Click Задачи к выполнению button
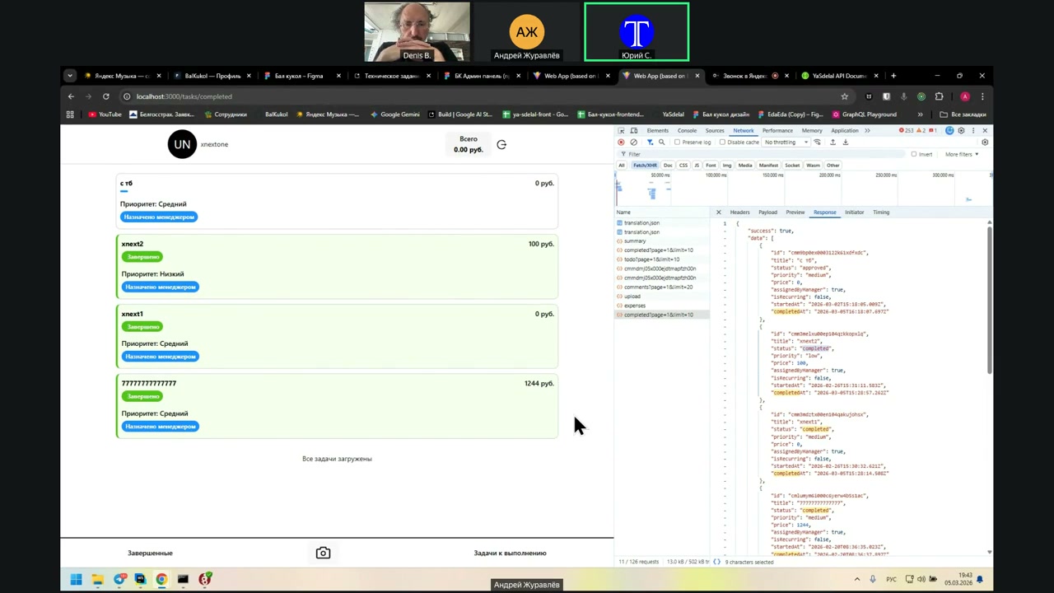Screen dimensions: 1054x593 510,553
